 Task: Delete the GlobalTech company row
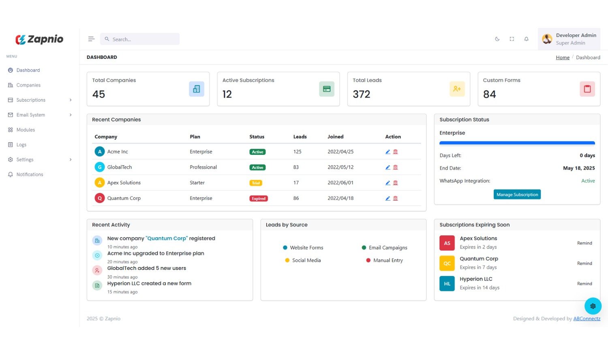coord(396,167)
